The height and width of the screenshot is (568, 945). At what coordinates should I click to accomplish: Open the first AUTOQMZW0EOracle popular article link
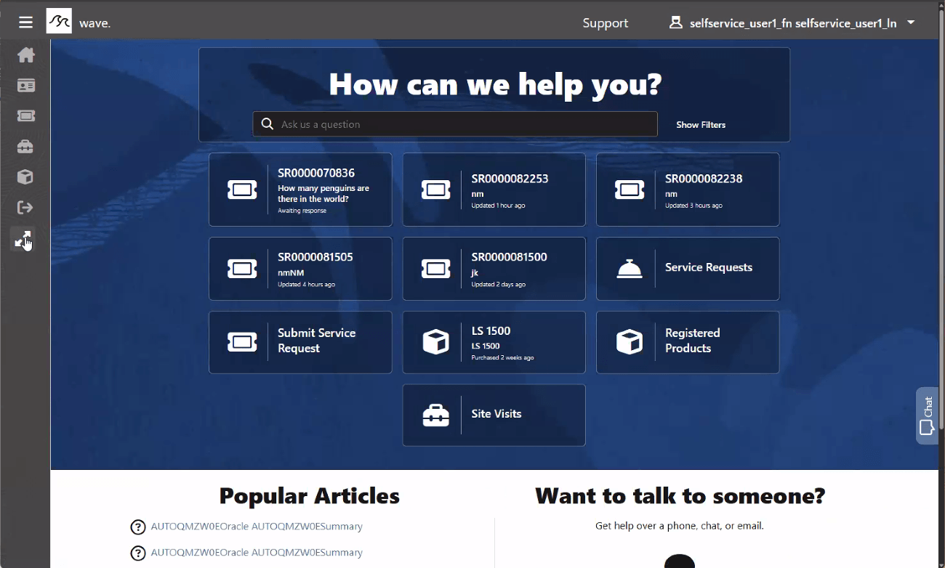(256, 527)
